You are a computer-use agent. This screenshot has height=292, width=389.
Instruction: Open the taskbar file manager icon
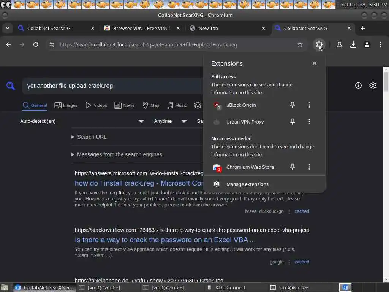(5, 287)
